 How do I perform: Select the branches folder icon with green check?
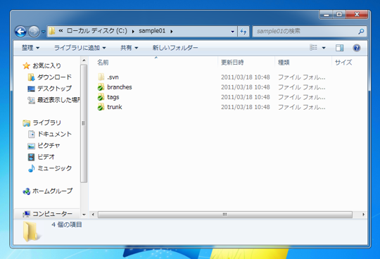tap(101, 87)
